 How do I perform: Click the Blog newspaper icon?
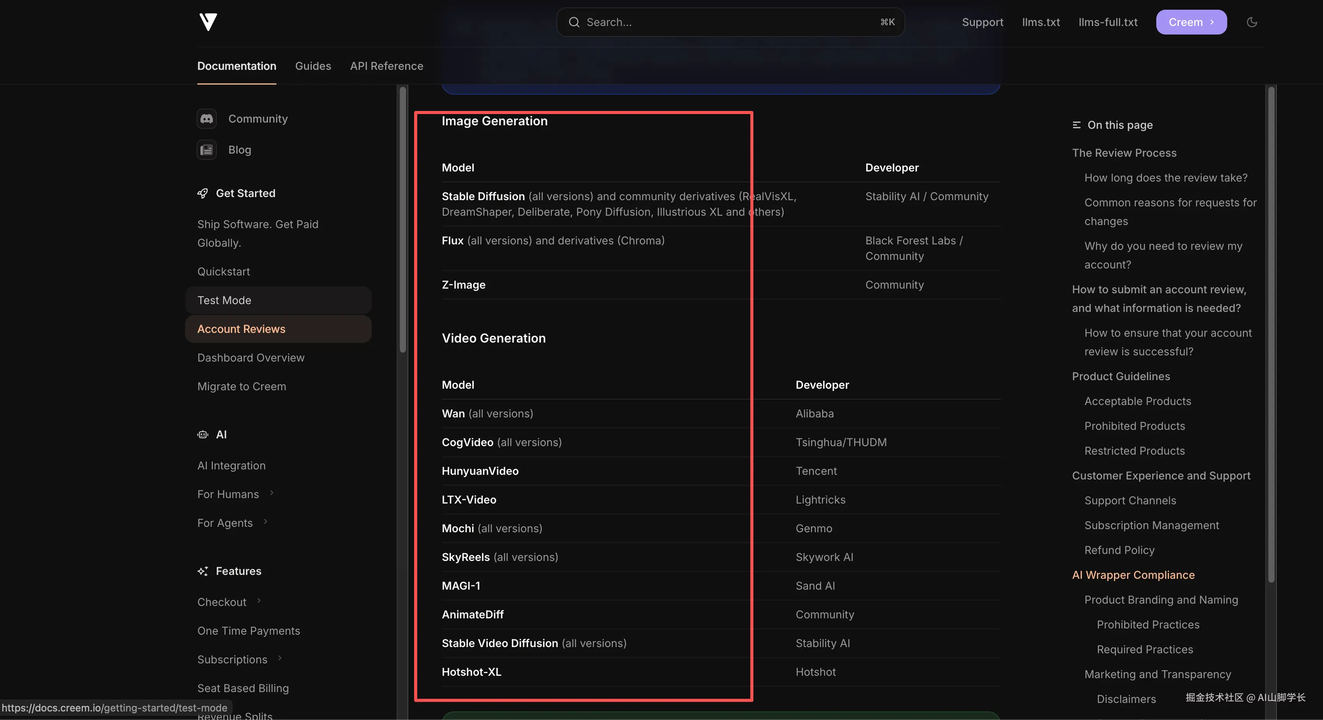click(206, 150)
